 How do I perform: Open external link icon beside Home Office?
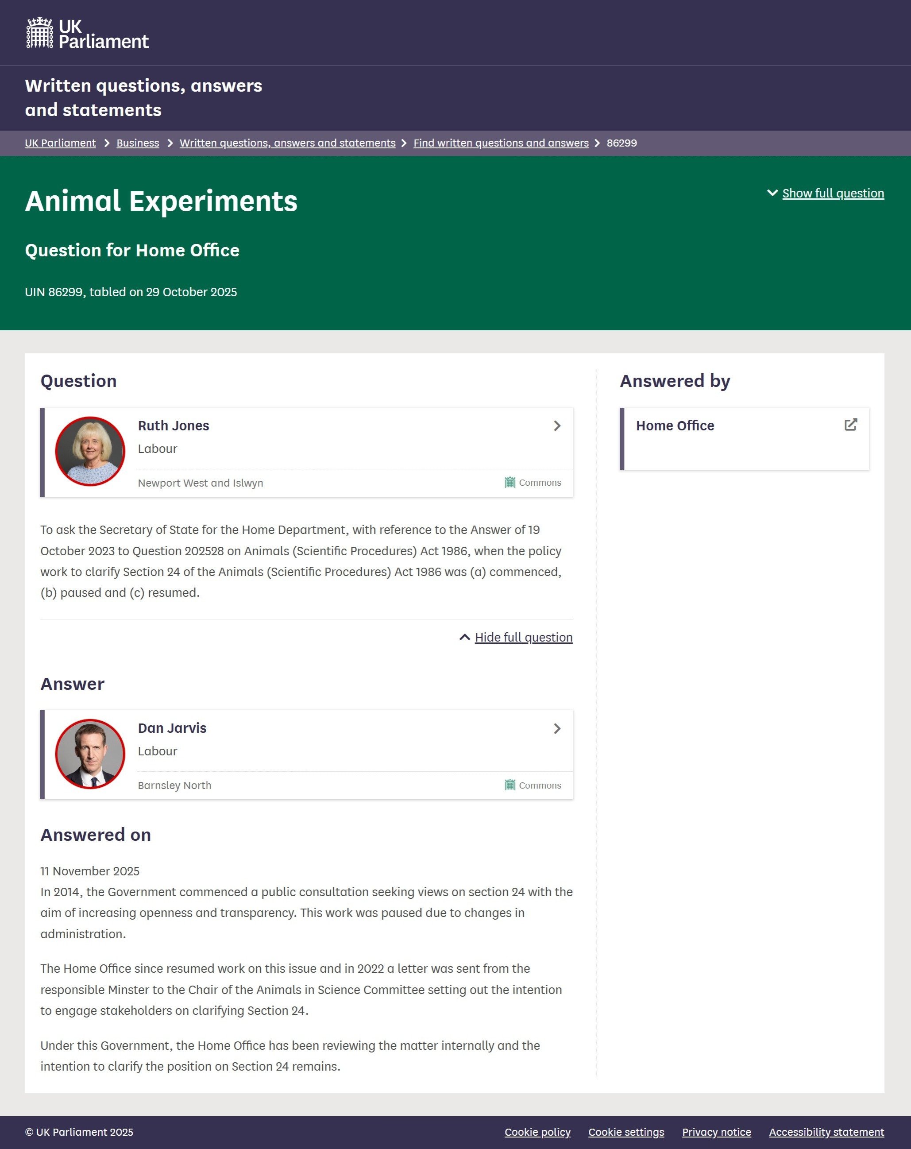(x=850, y=425)
